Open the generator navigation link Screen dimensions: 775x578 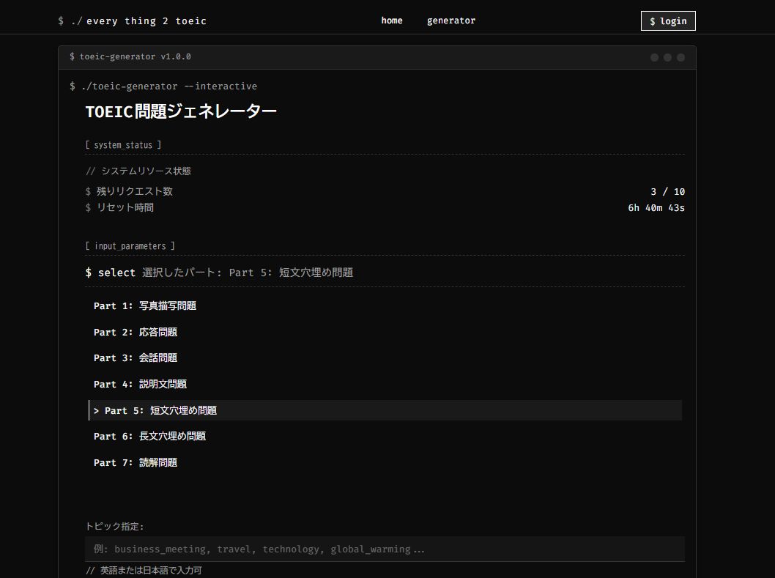coord(450,21)
